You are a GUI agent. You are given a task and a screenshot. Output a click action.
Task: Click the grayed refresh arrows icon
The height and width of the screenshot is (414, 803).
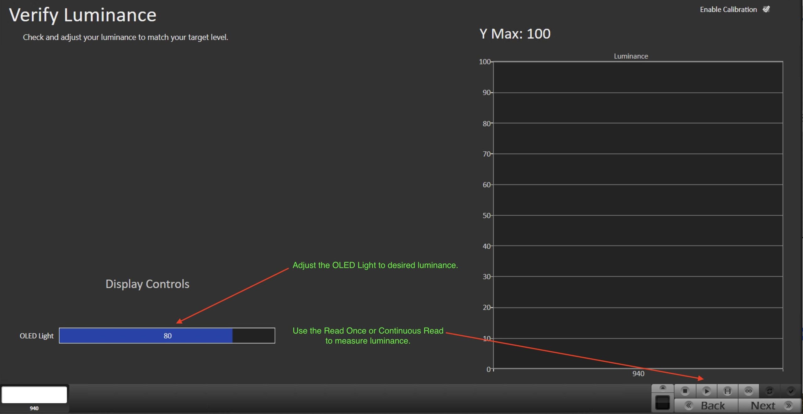(769, 391)
